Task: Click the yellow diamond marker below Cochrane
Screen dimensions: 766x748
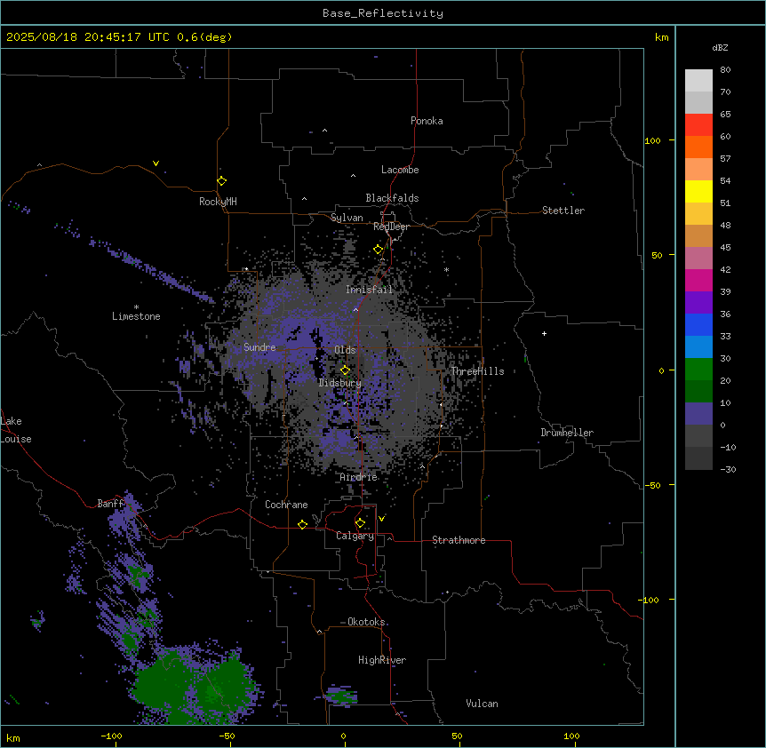Action: coord(302,524)
